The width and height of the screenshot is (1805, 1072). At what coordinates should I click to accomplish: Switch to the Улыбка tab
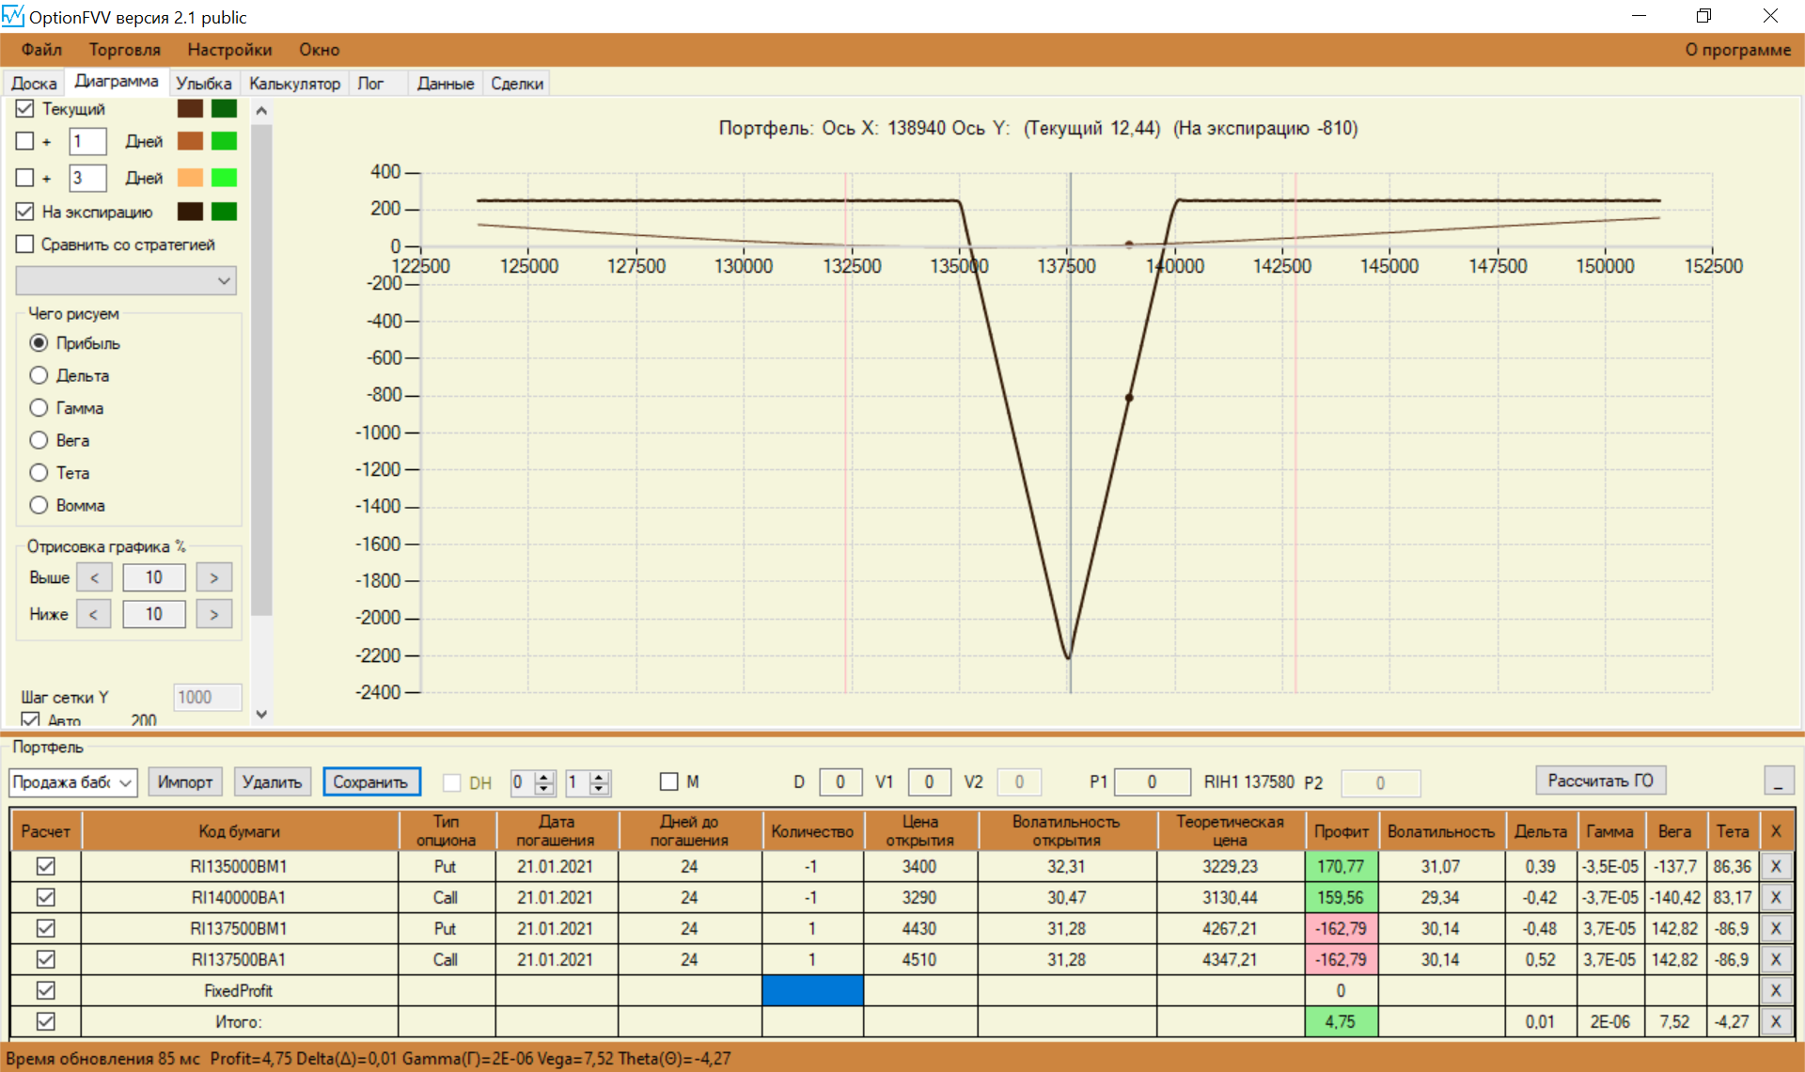pos(203,84)
